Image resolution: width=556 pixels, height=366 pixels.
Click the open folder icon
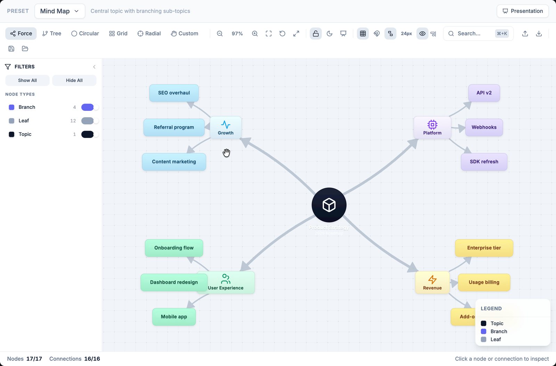pos(25,49)
